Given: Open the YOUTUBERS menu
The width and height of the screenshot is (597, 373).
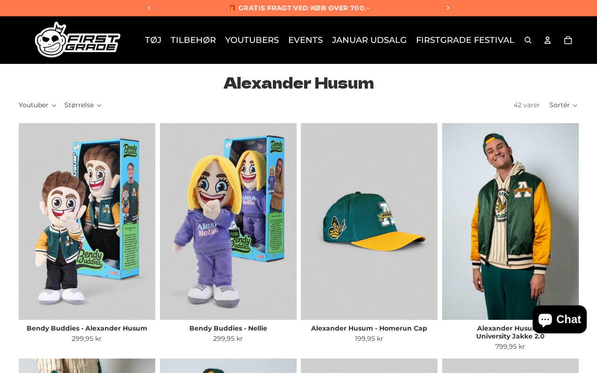Looking at the screenshot, I should click(252, 40).
